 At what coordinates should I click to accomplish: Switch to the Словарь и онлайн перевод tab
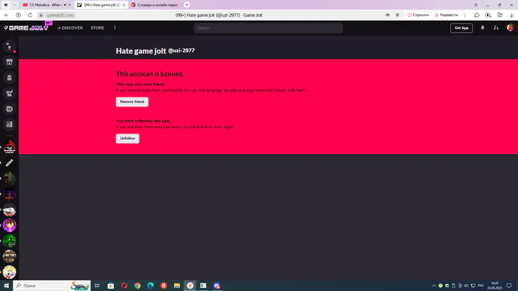point(155,5)
